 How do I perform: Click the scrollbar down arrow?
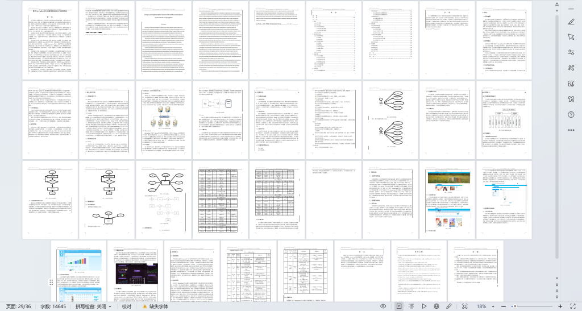(x=557, y=279)
